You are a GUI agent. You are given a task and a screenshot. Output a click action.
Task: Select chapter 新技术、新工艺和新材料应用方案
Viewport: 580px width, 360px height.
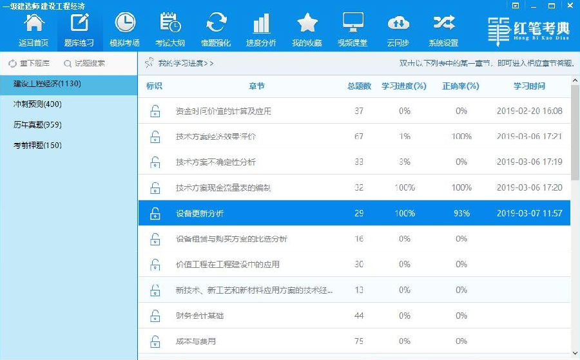point(254,290)
